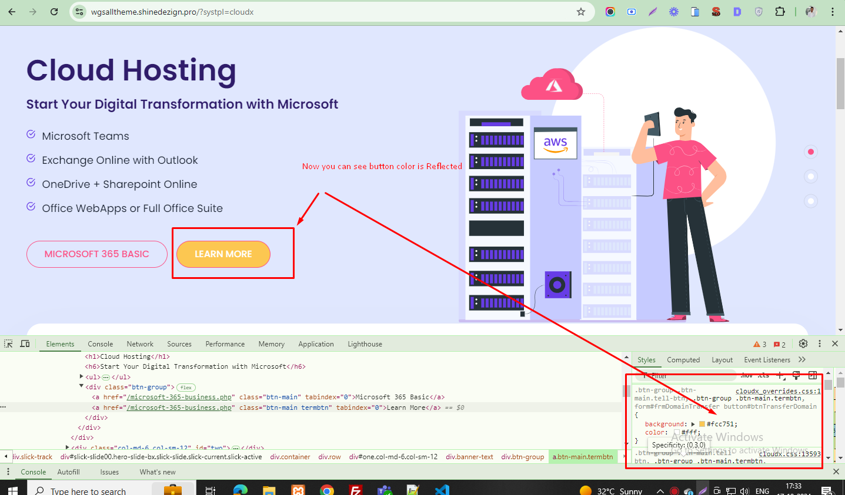Show more Styles pane tabs chevron
Image resolution: width=845 pixels, height=495 pixels.
point(802,359)
